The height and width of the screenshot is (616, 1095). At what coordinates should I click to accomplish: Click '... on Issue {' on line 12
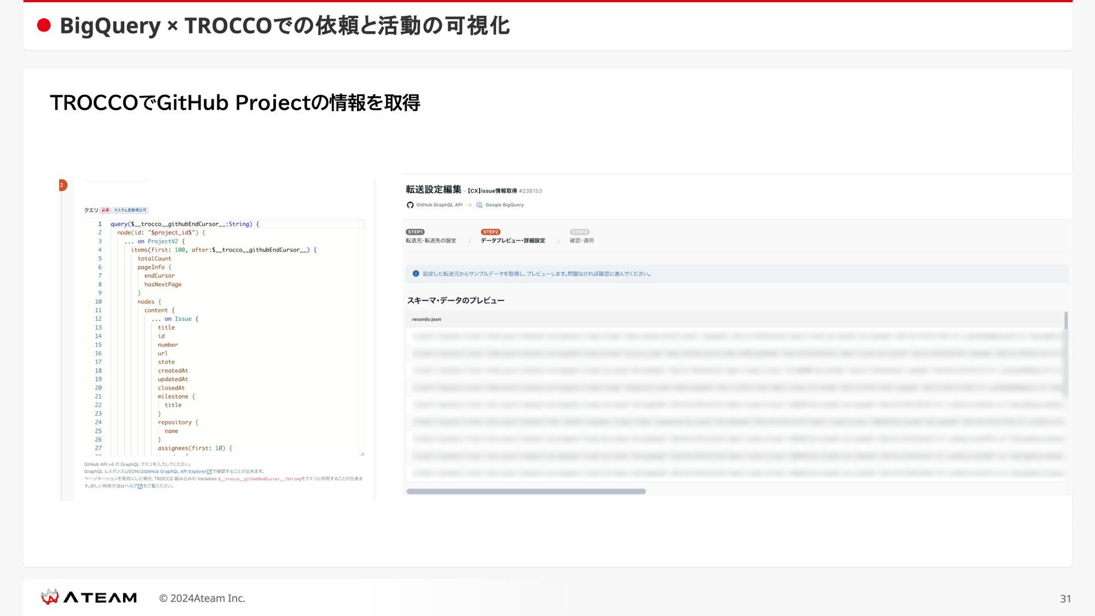point(175,319)
